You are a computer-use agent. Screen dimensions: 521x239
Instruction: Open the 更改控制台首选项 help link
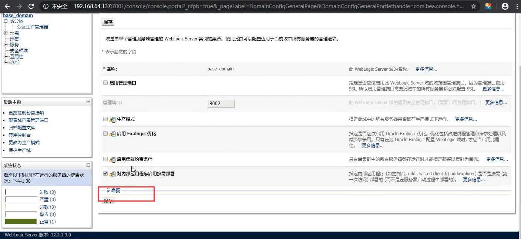point(26,113)
